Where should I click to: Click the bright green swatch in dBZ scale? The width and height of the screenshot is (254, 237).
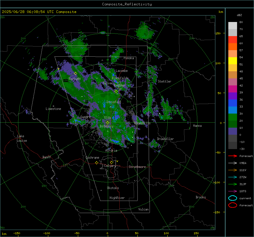(x=233, y=117)
